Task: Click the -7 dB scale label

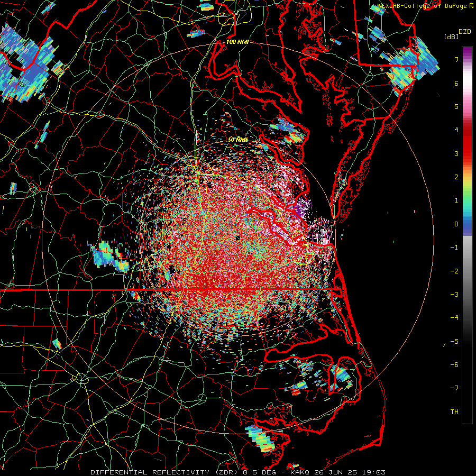Action: pyautogui.click(x=454, y=388)
